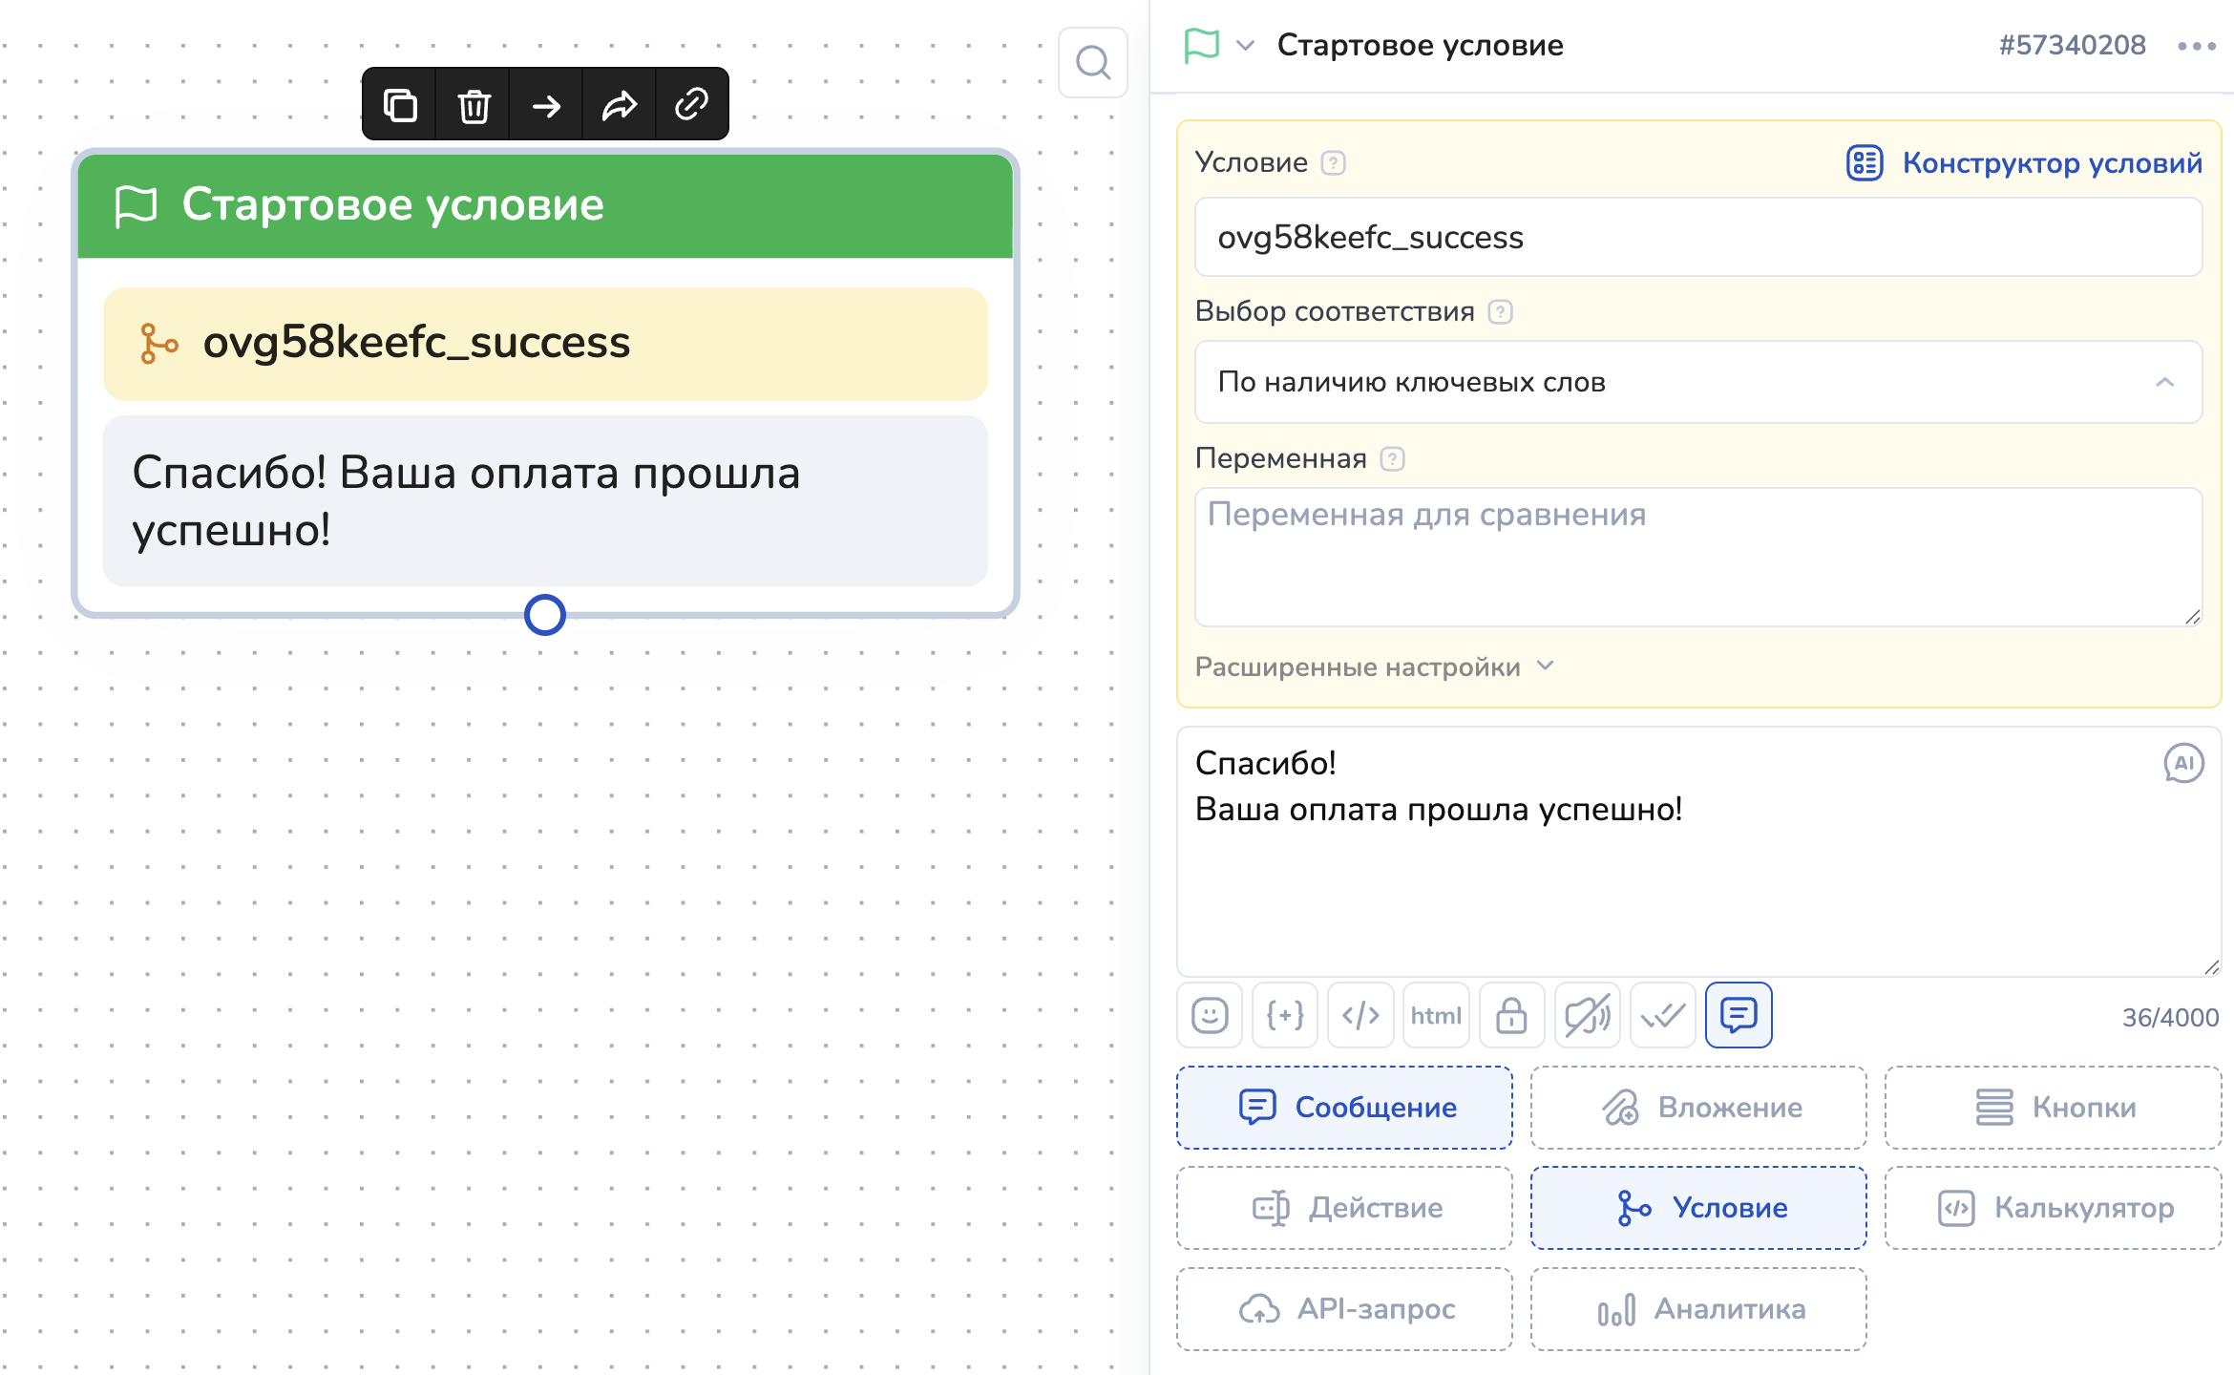The image size is (2234, 1375).
Task: Insert variable with curly braces icon
Action: point(1284,1015)
